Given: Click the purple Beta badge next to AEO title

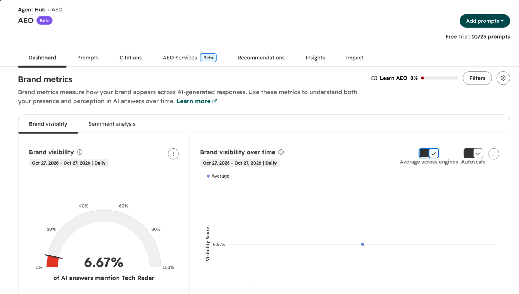Looking at the screenshot, I should pyautogui.click(x=45, y=21).
